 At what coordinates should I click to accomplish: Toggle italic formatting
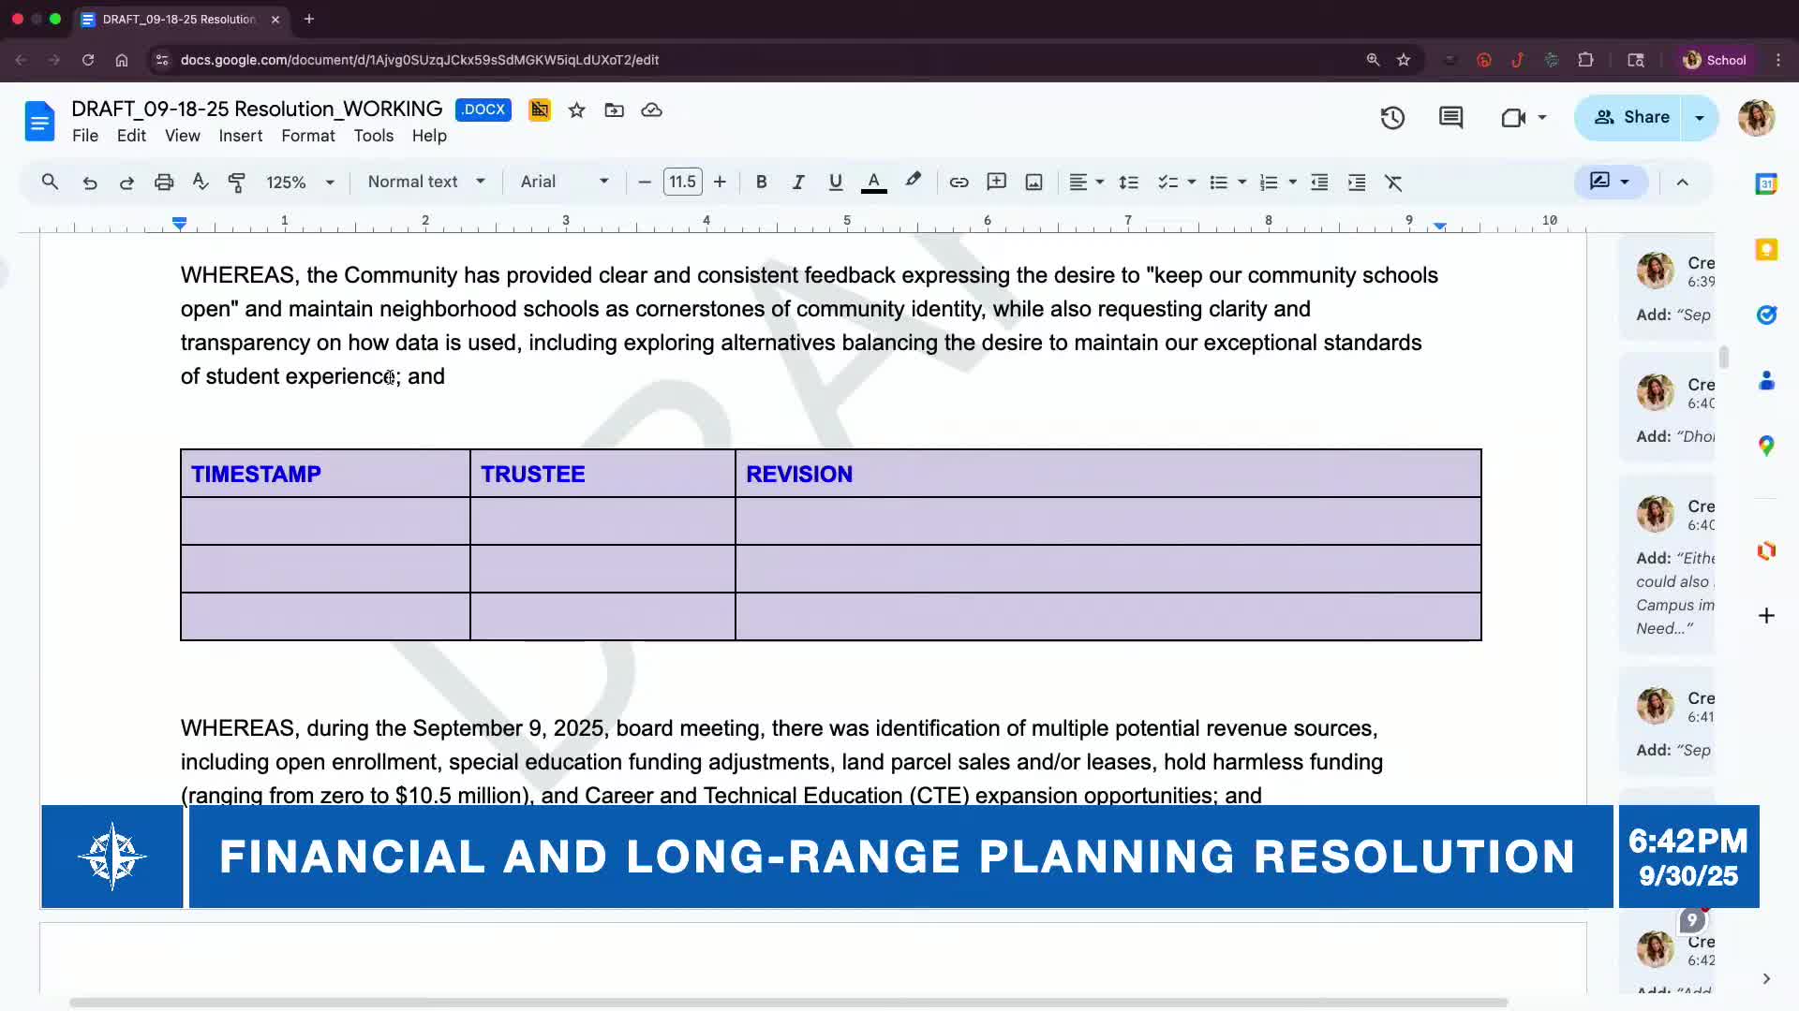click(x=797, y=183)
